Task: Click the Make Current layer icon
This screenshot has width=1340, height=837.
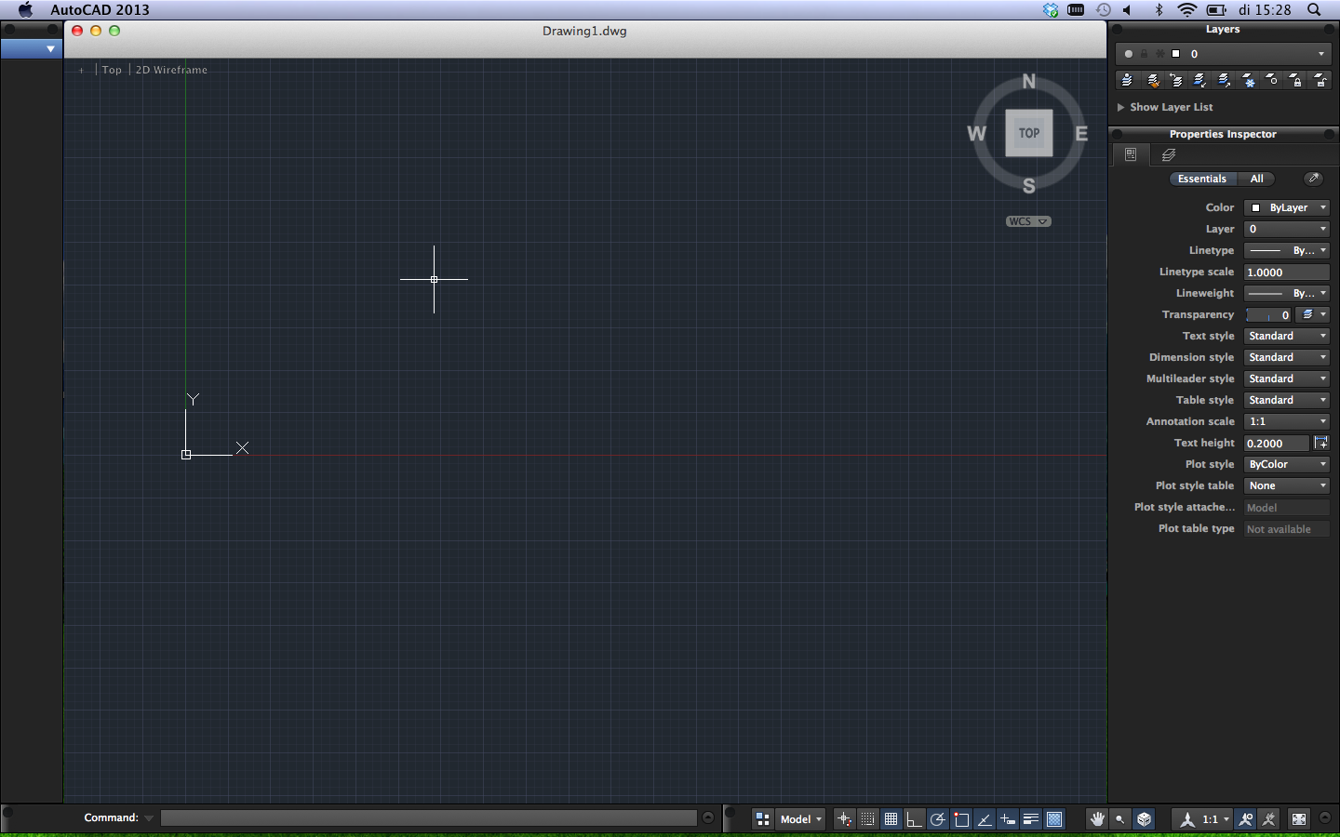Action: coord(1128,81)
